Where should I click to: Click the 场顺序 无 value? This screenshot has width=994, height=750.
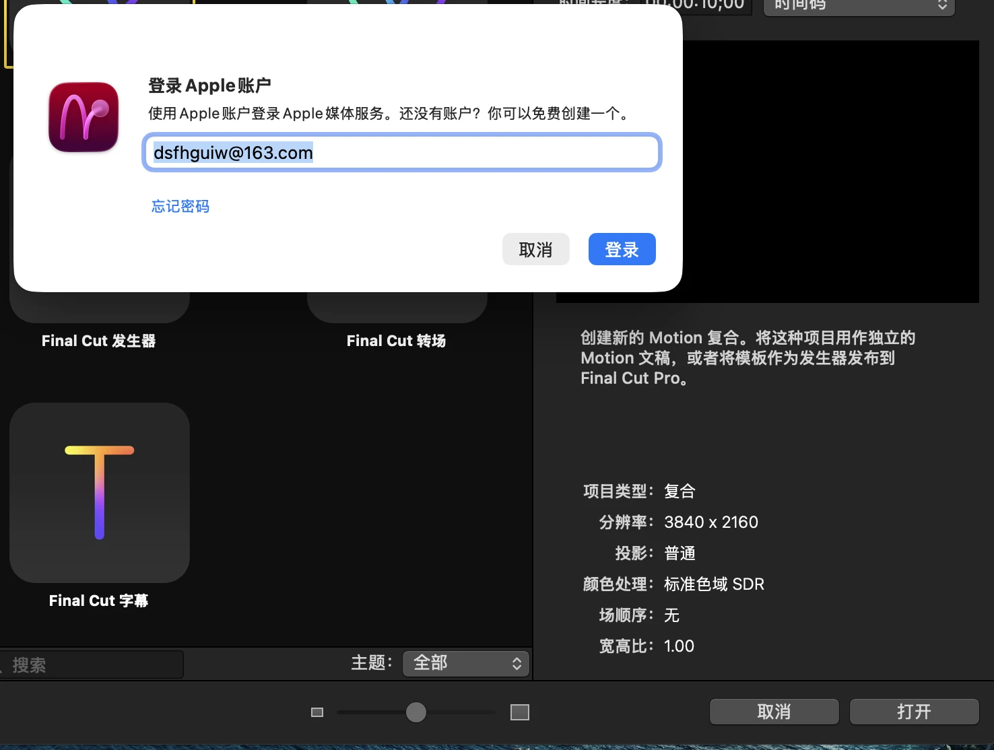click(671, 615)
